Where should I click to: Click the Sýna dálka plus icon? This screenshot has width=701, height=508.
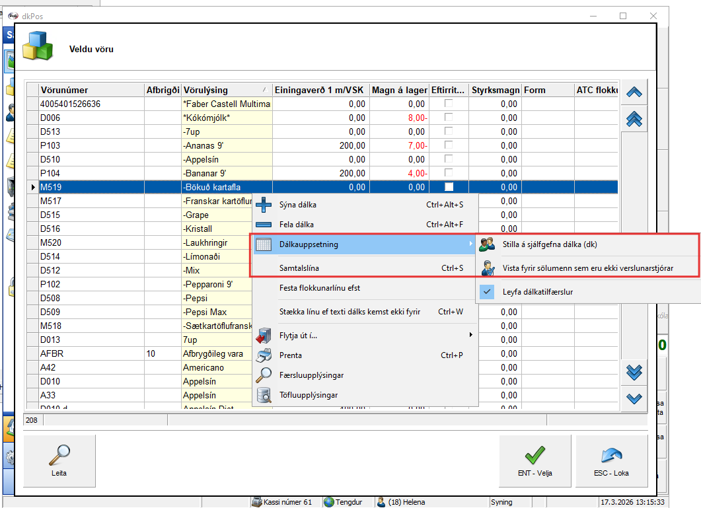point(264,205)
